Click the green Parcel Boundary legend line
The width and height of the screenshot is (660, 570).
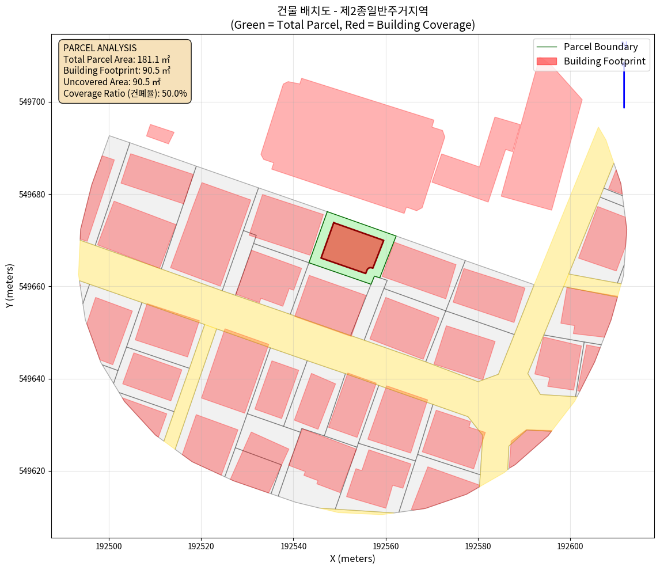547,47
